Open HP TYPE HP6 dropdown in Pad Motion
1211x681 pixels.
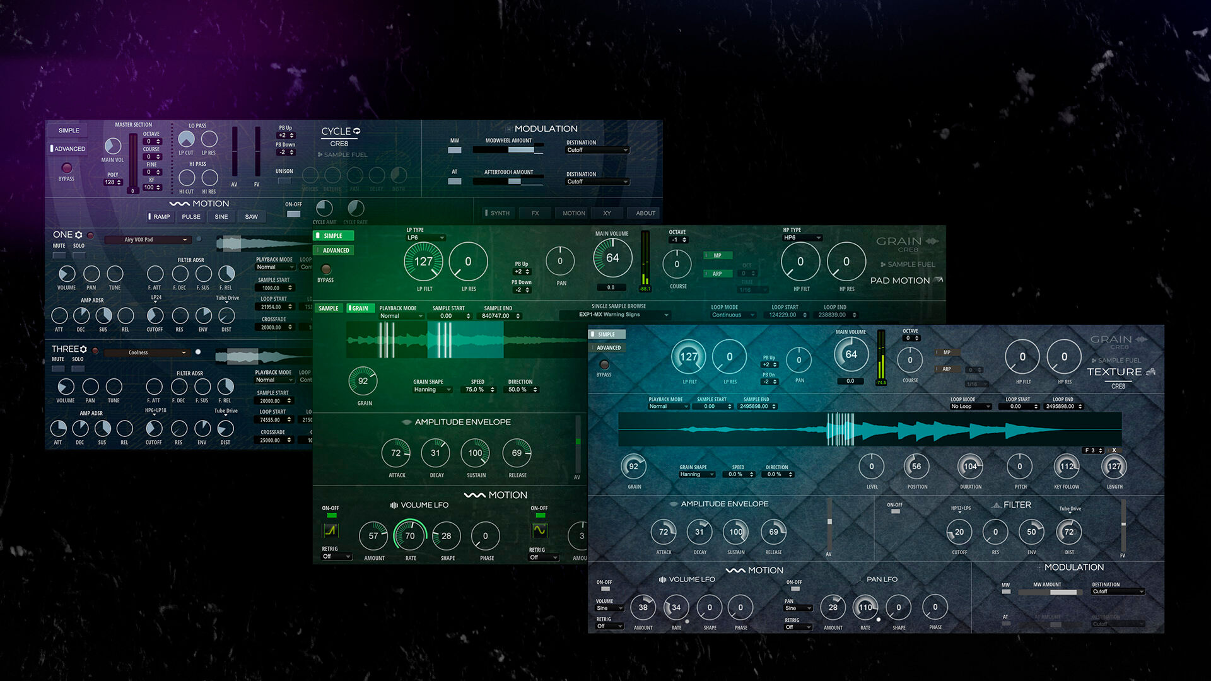(x=802, y=238)
